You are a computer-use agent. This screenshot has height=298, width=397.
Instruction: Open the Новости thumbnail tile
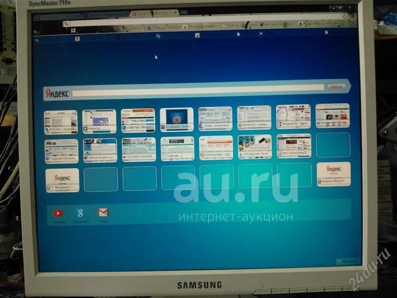click(x=99, y=121)
